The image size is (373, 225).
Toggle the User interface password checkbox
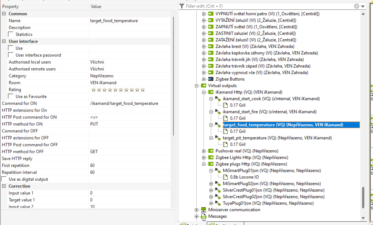[x=11, y=55]
